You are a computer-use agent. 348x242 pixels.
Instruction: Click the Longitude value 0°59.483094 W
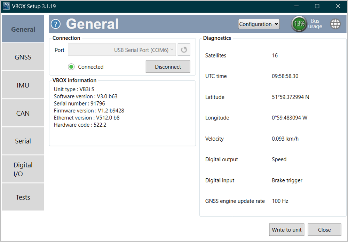(x=290, y=118)
